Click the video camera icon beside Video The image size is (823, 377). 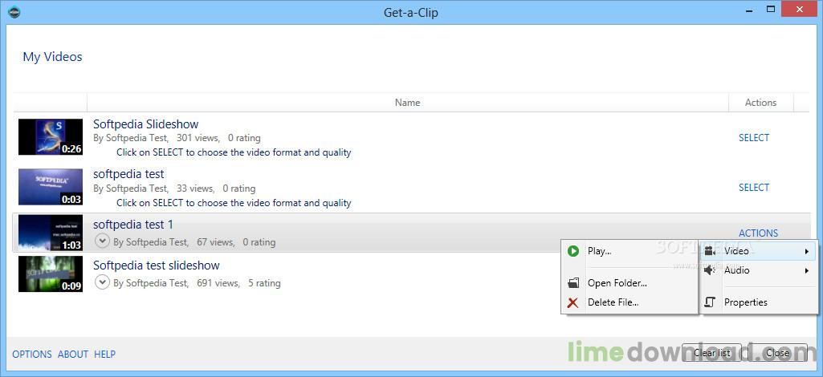click(710, 251)
